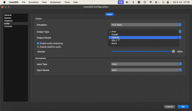The image size is (192, 111).
Task: Choose None in Output Type list
Action: (x=143, y=43)
